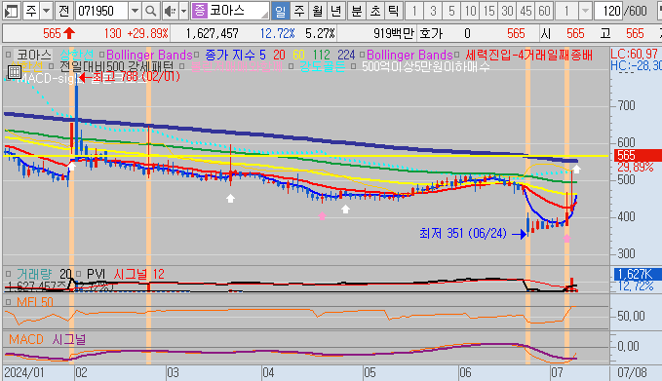
Task: Toggle the MFI 50 indicator checkbox
Action: tap(8, 302)
